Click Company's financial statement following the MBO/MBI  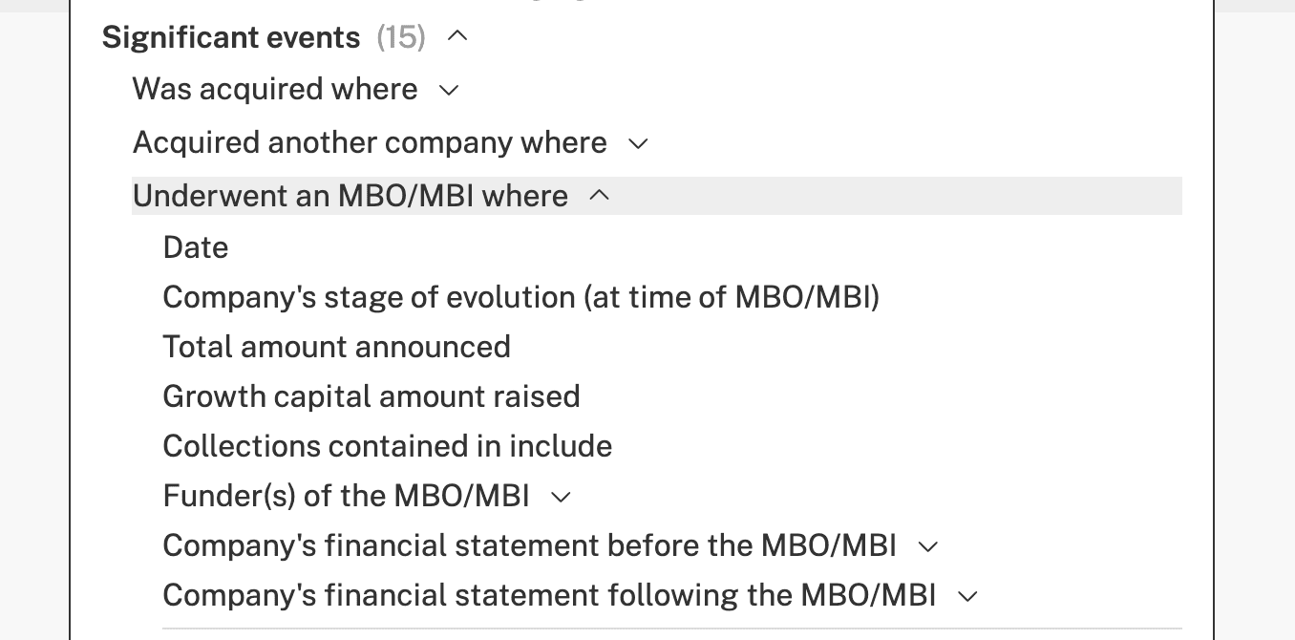(550, 595)
